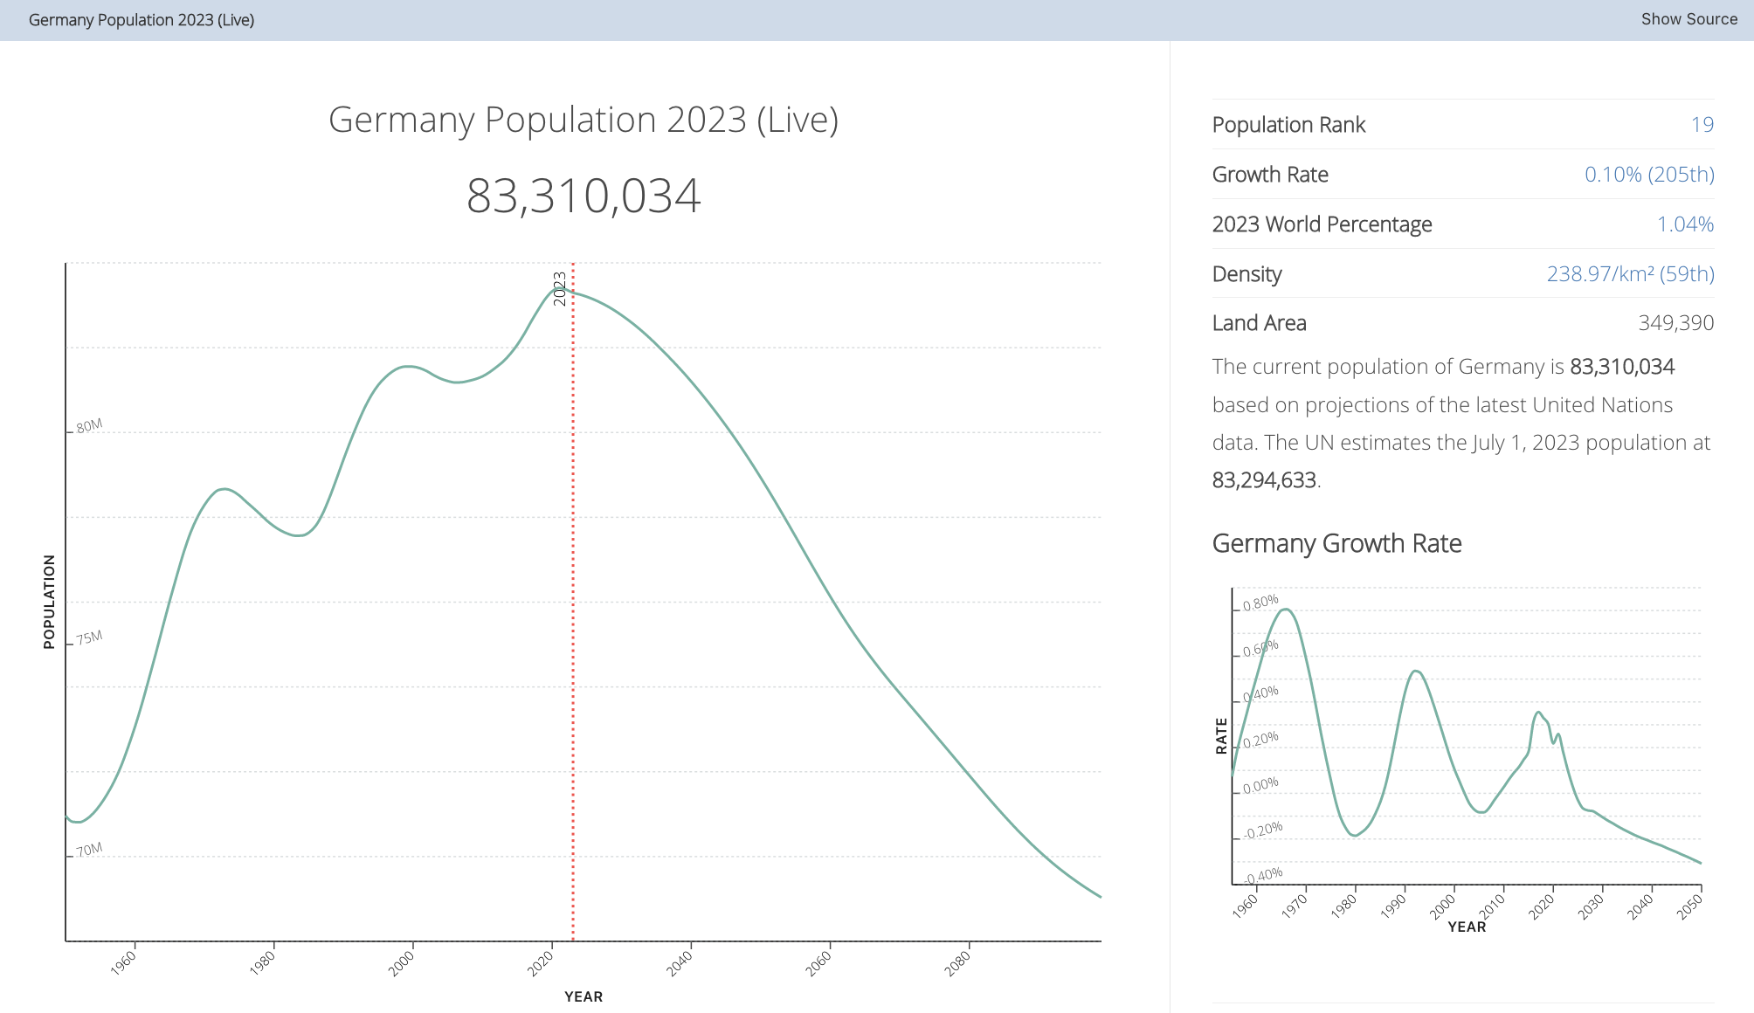Image resolution: width=1754 pixels, height=1013 pixels.
Task: Click the 70M label on population axis
Action: coord(89,850)
